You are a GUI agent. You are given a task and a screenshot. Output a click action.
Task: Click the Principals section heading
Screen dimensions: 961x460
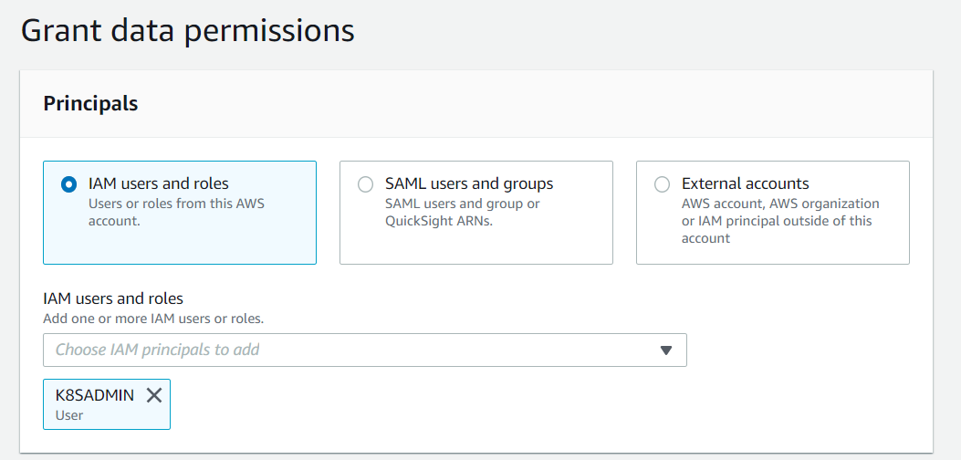90,104
